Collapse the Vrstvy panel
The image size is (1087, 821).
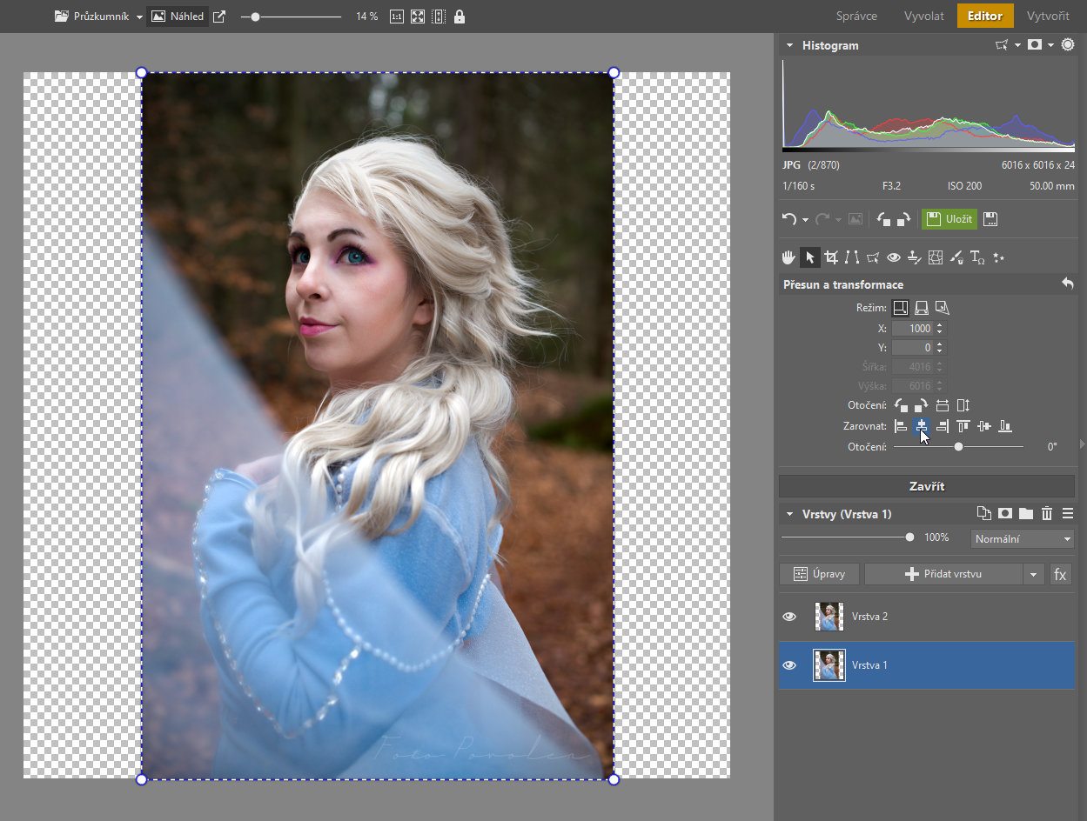(x=789, y=514)
